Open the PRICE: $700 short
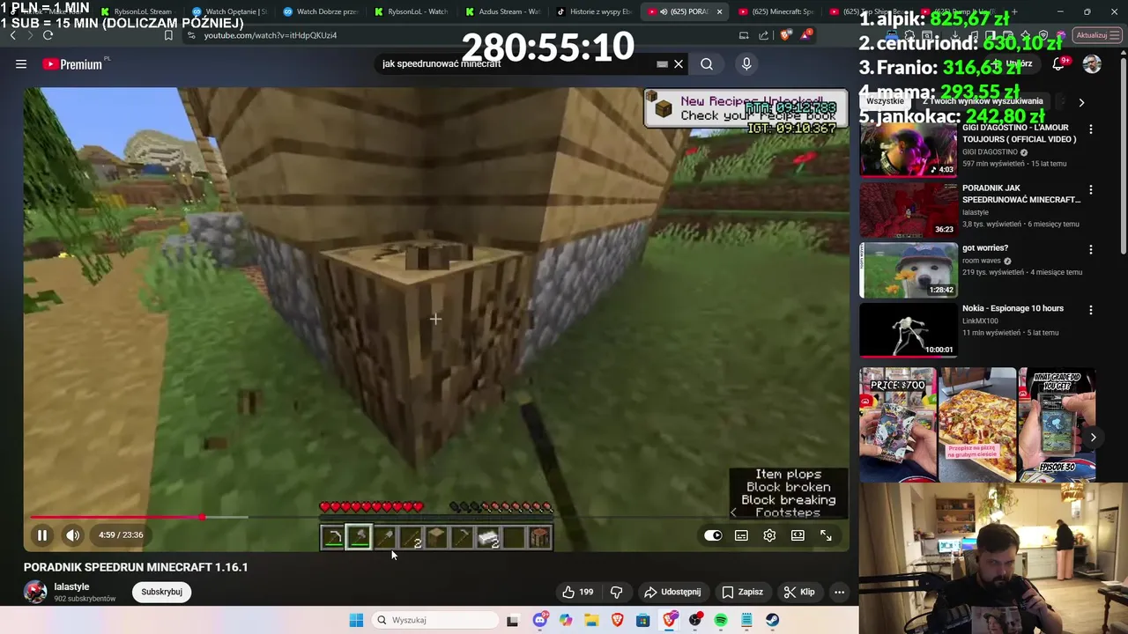Viewport: 1128px width, 634px height. pos(897,424)
